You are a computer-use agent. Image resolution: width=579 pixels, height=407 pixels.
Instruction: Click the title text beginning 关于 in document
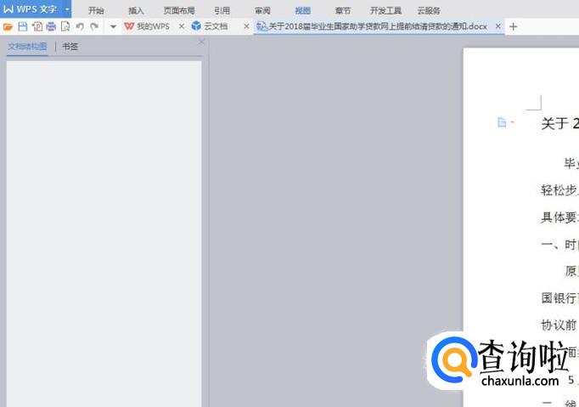click(559, 123)
